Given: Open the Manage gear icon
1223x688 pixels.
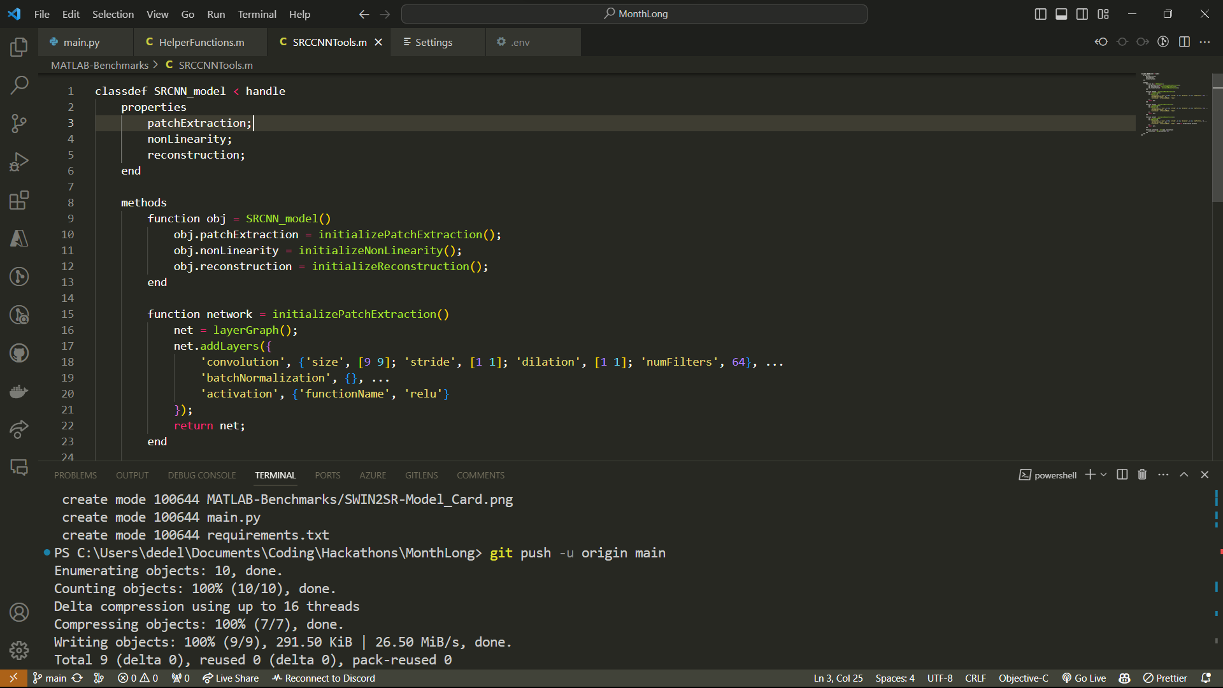Looking at the screenshot, I should pyautogui.click(x=19, y=650).
